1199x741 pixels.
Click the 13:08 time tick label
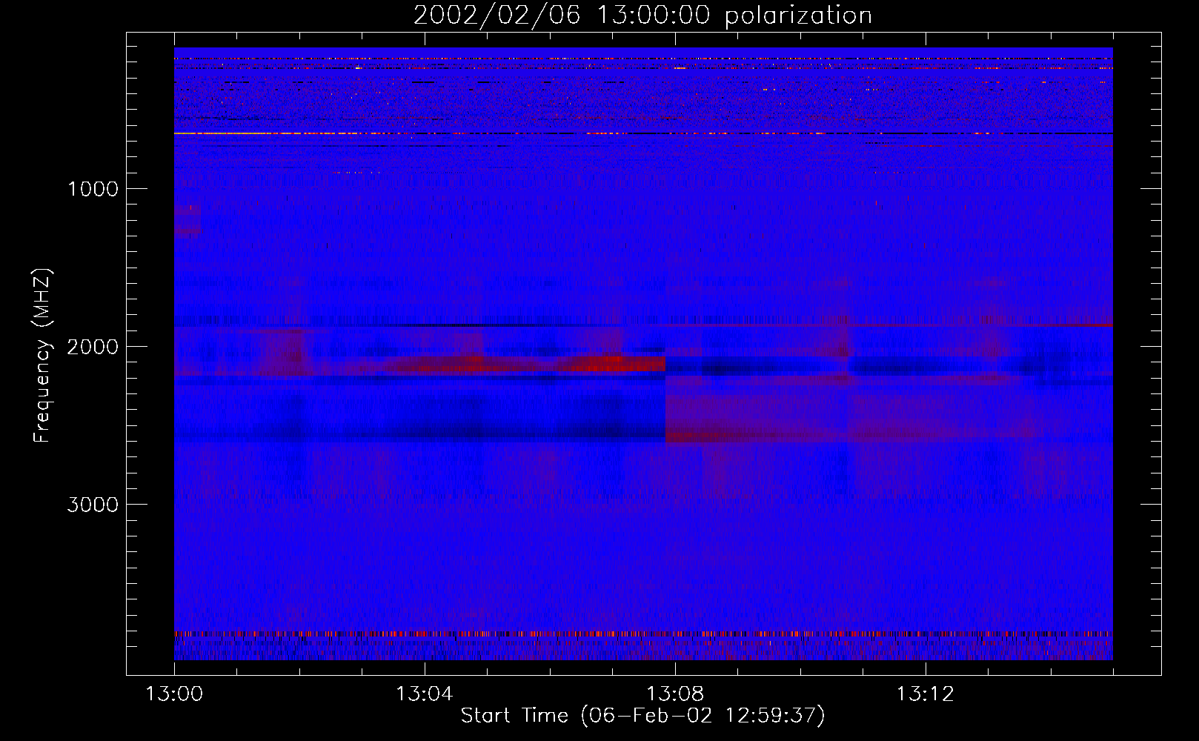(675, 694)
